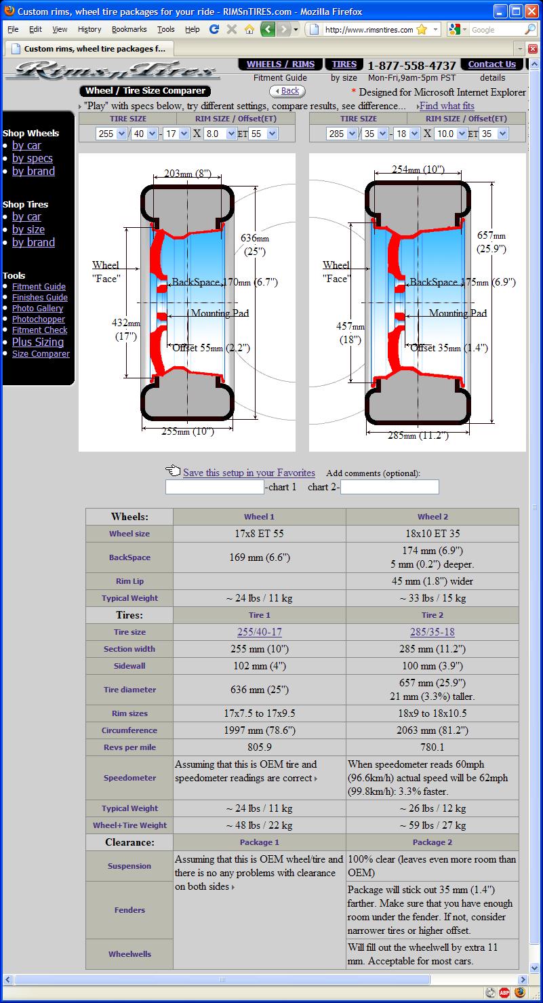Click the green Back arrow in toolbar

click(268, 29)
